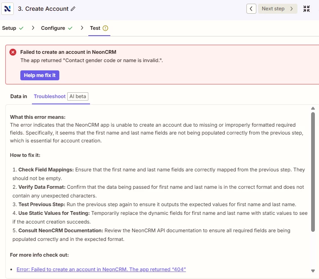Image resolution: width=319 pixels, height=279 pixels.
Task: Rename step via pencil edit icon
Action: click(73, 9)
